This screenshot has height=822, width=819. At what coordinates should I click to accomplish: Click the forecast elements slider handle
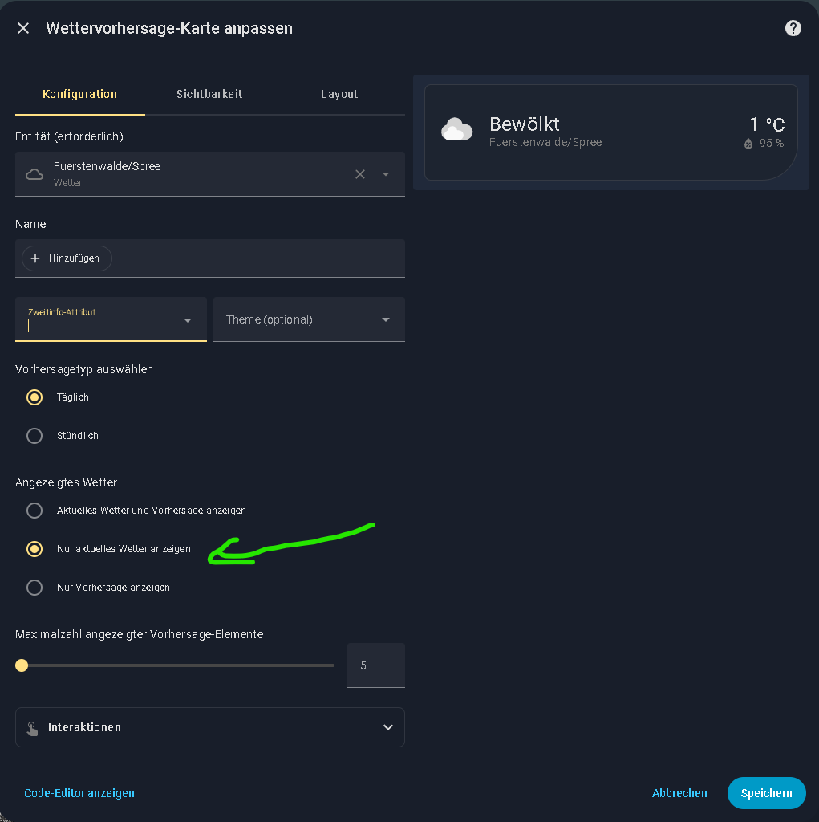[22, 665]
